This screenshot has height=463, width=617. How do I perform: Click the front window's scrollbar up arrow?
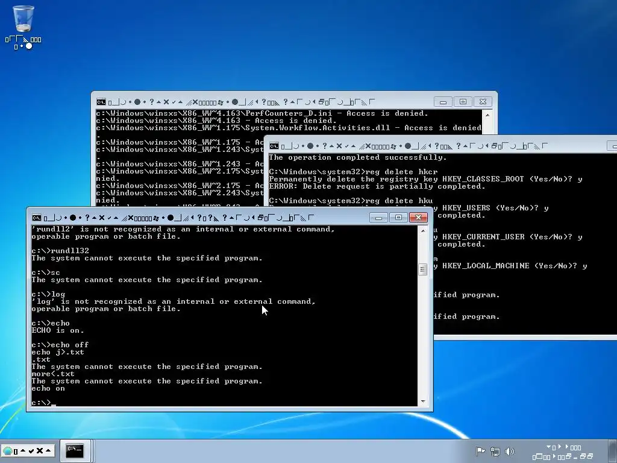(423, 231)
